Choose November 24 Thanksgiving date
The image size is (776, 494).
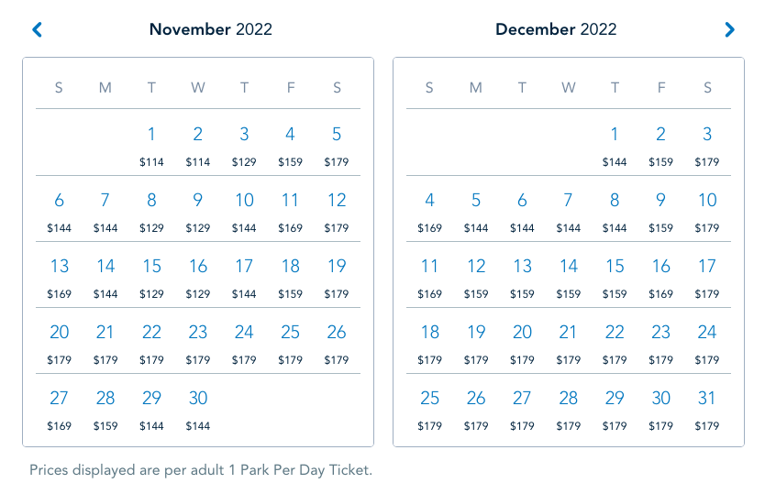click(244, 342)
